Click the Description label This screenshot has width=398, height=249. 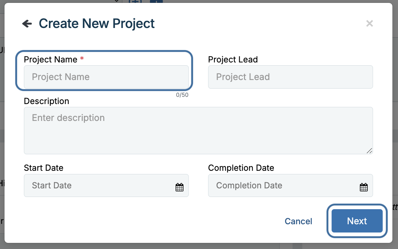[46, 101]
